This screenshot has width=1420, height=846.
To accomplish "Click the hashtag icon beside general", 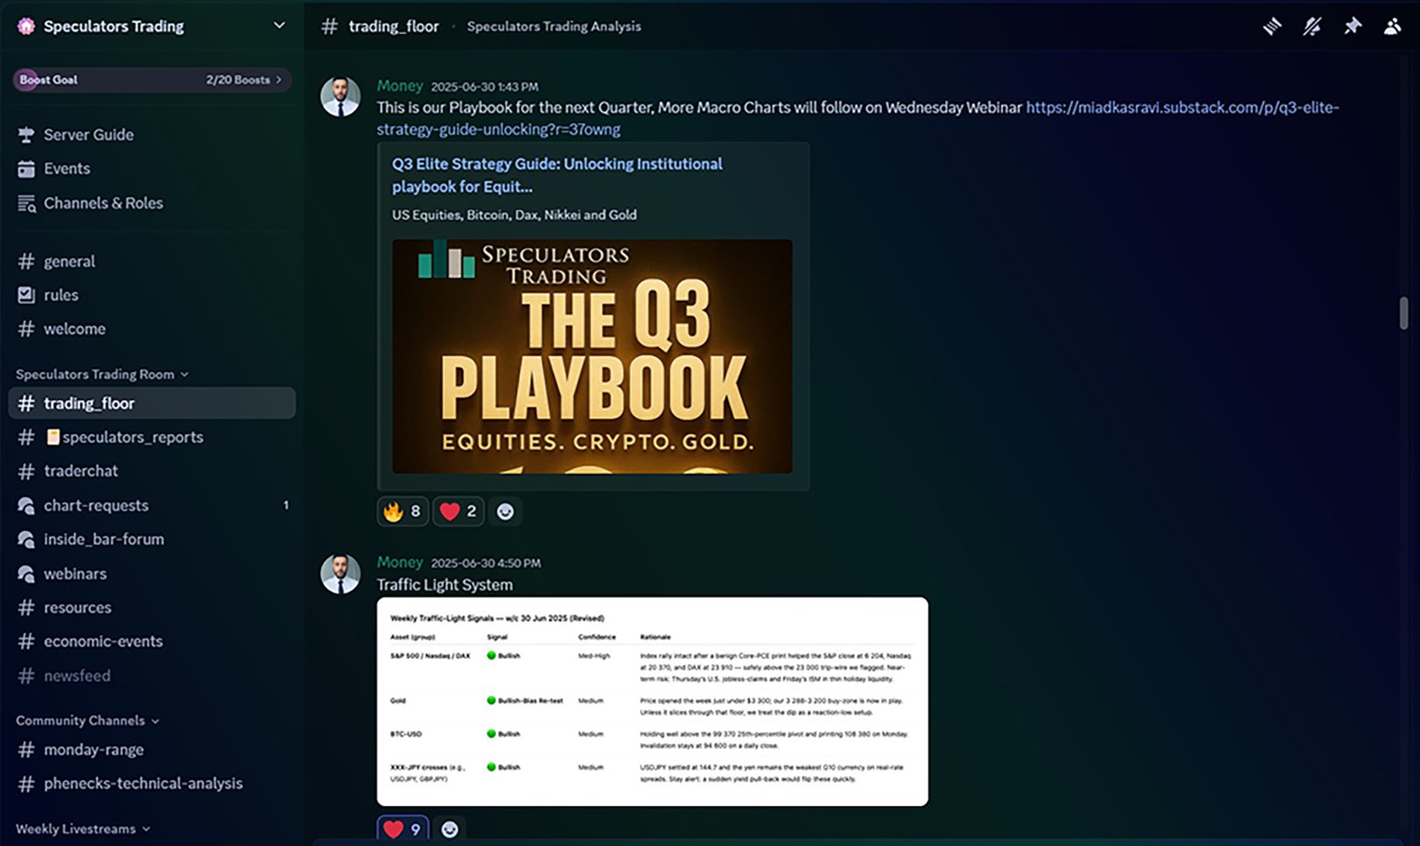I will click(27, 262).
